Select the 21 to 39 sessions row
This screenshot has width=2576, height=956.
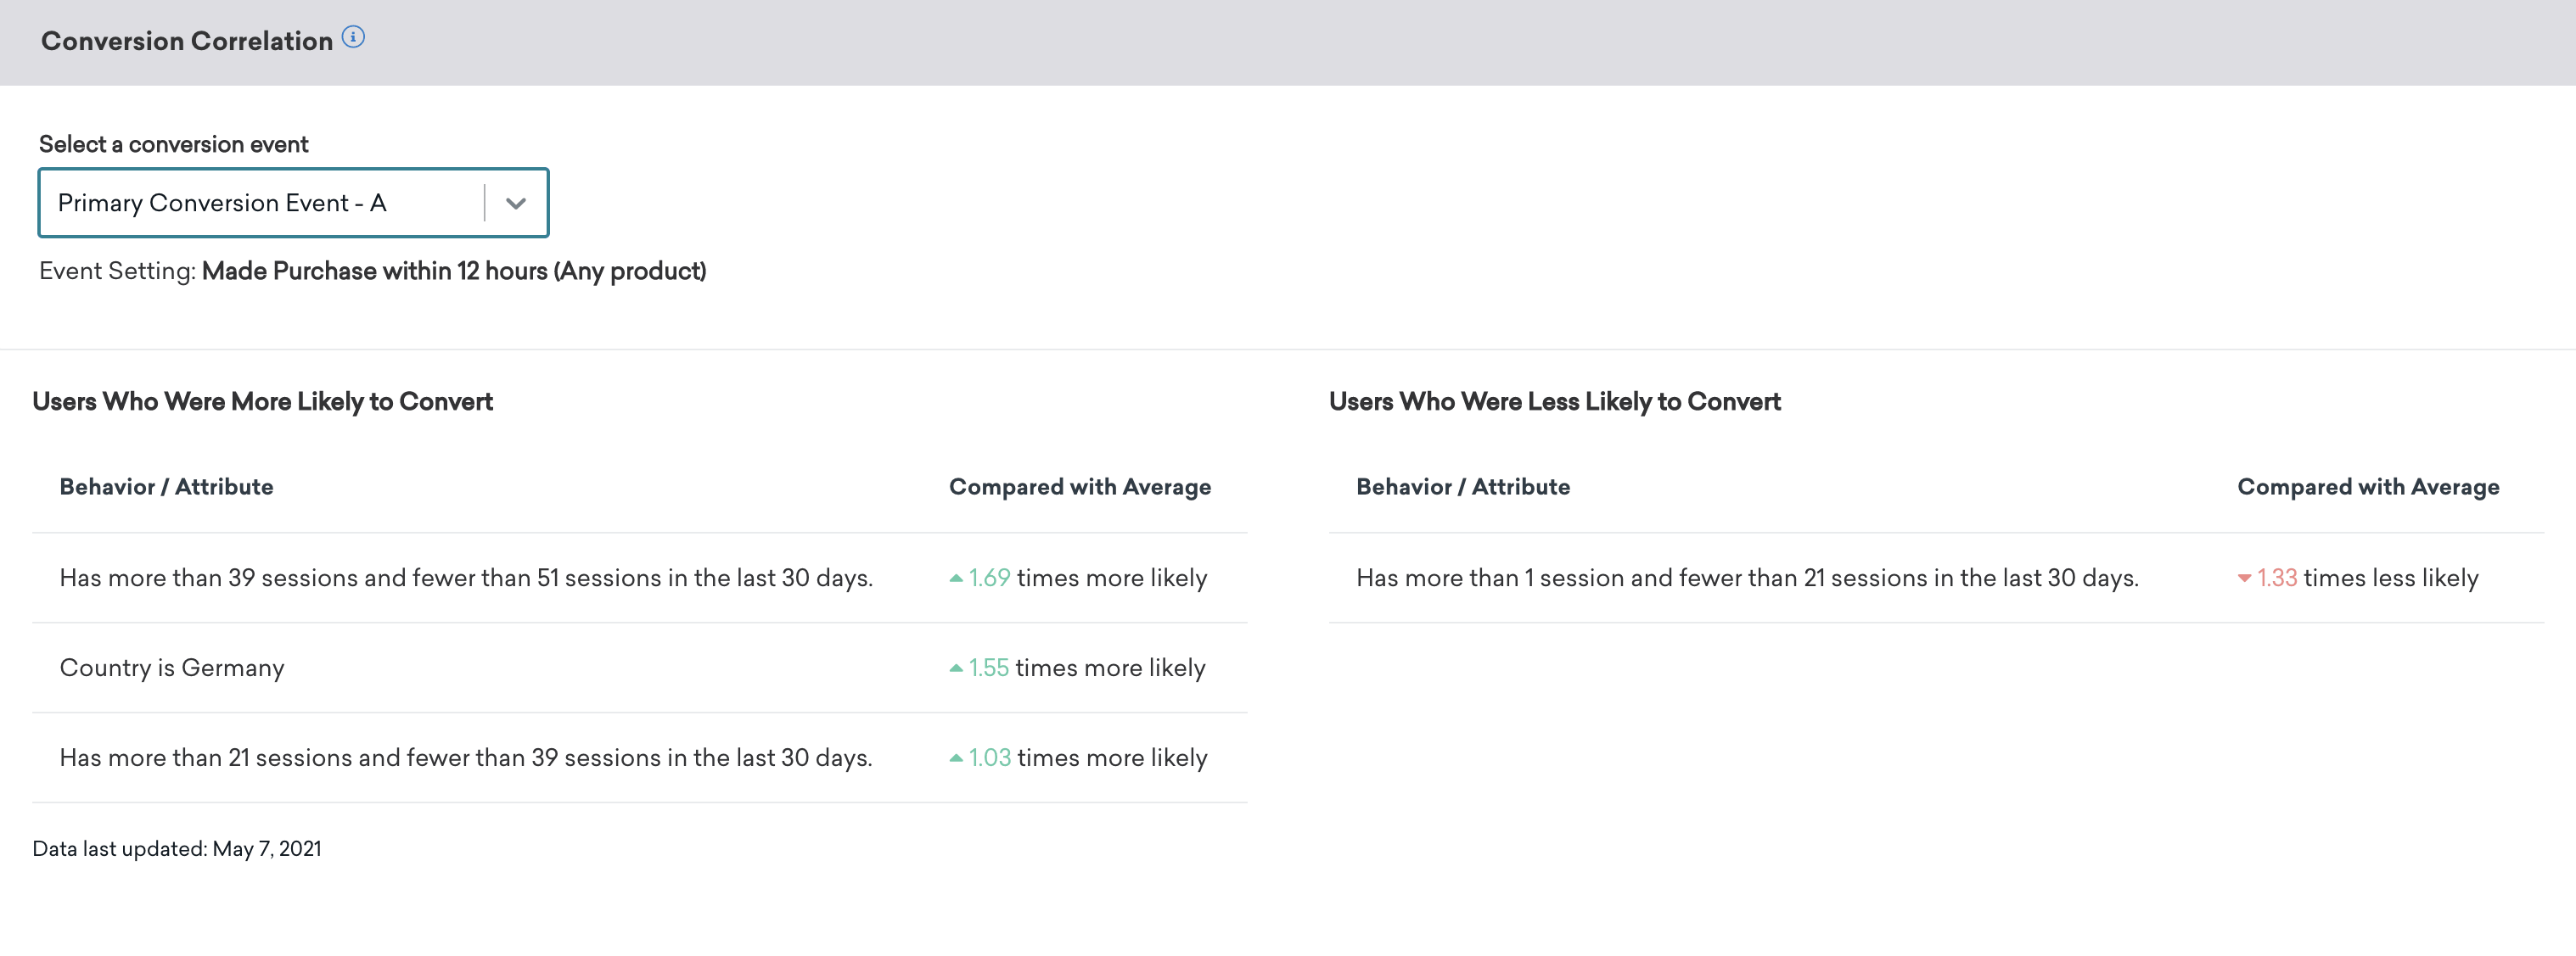coord(466,758)
